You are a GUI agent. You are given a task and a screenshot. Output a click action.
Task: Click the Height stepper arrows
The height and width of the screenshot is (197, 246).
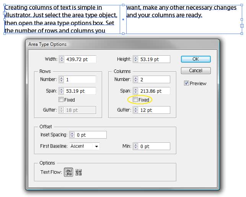tap(136, 59)
